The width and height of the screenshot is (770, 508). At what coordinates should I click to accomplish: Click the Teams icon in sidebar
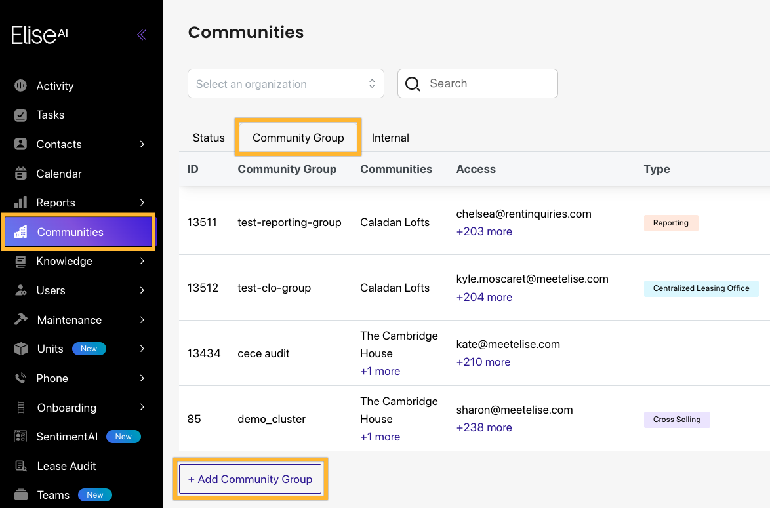20,495
